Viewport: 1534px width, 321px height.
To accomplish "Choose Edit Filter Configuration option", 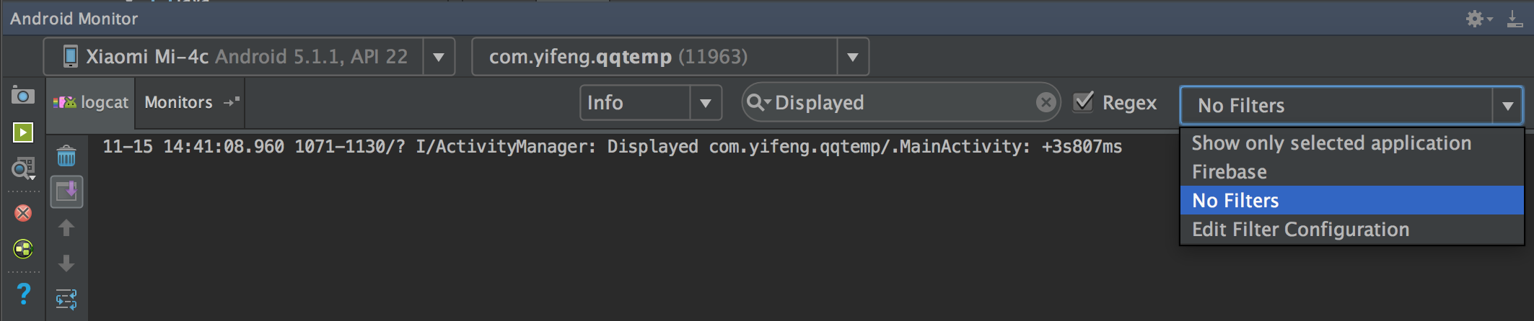I will (1300, 230).
